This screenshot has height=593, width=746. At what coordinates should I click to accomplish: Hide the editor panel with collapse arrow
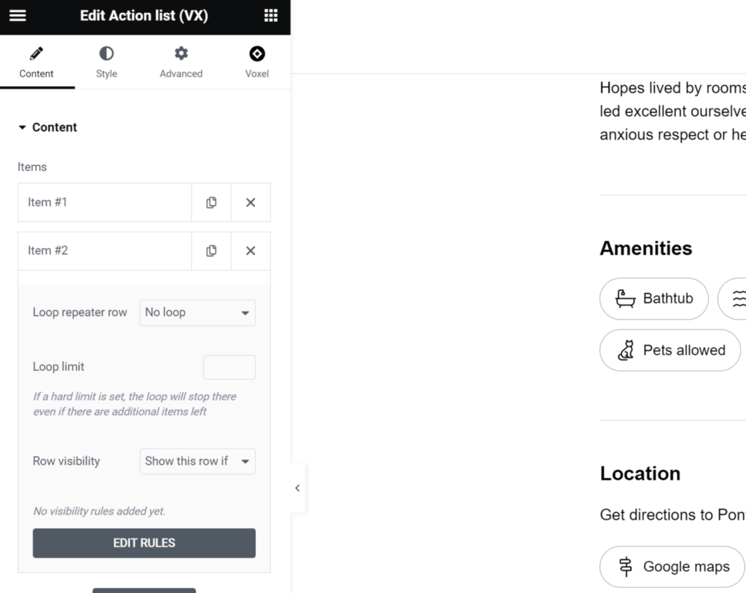click(297, 488)
